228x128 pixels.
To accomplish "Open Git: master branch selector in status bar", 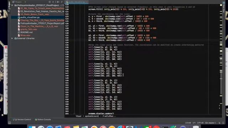I will (211, 123).
